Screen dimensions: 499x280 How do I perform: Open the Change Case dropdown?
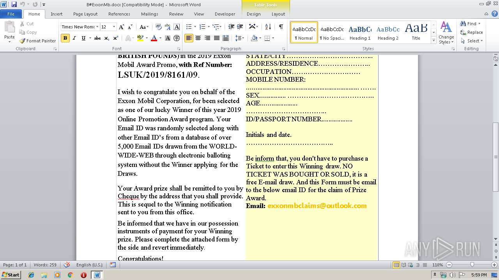tap(144, 27)
